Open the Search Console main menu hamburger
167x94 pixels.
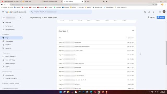[x=3, y=12]
